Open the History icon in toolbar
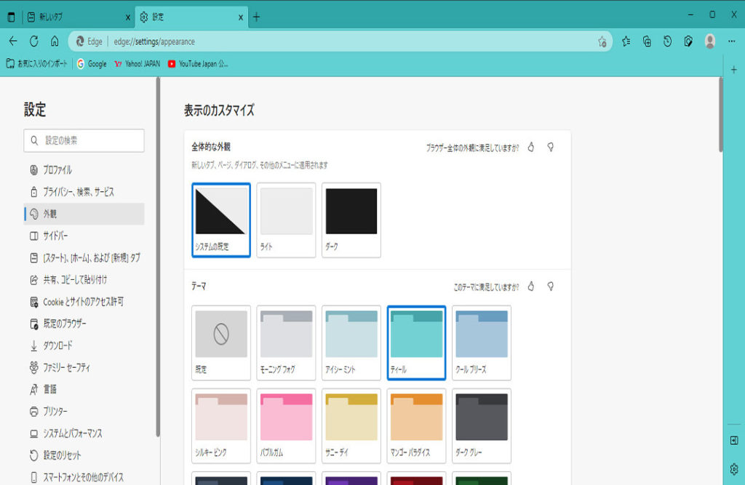The height and width of the screenshot is (485, 745). pos(667,41)
